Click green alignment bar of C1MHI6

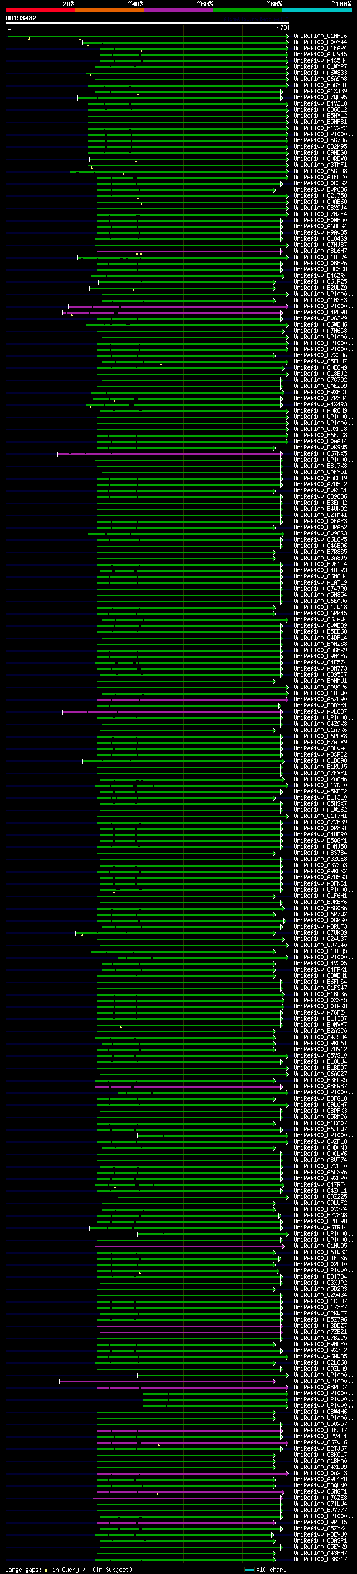(148, 37)
